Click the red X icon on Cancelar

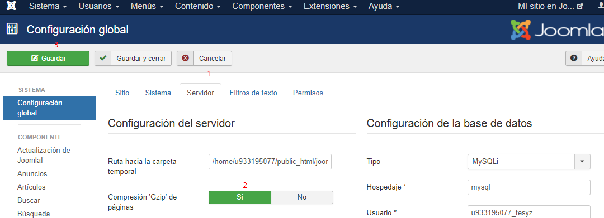(185, 59)
